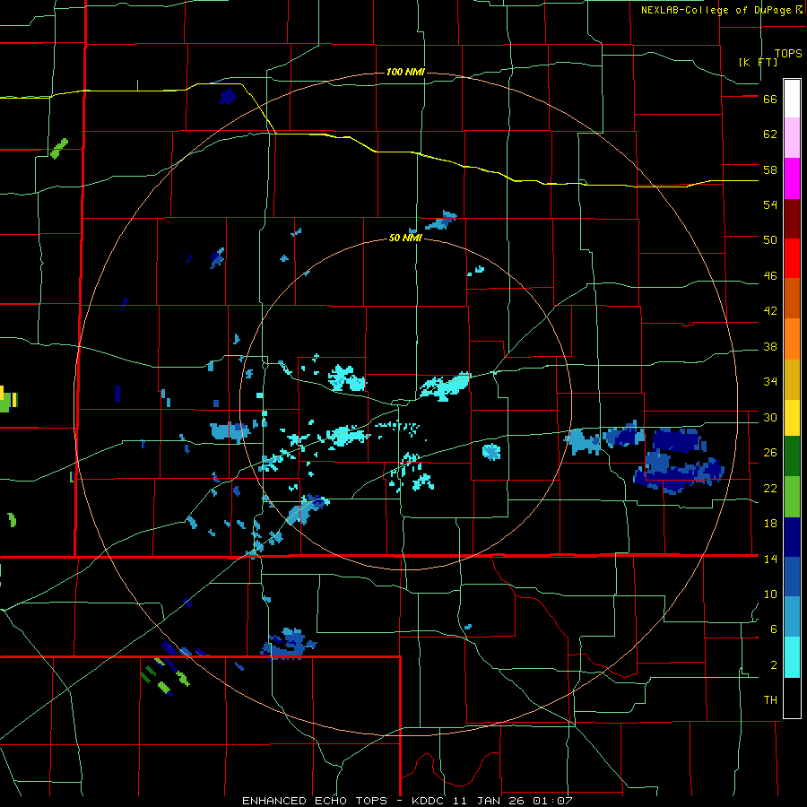Click the legend value 62
The image size is (807, 807).
[770, 134]
